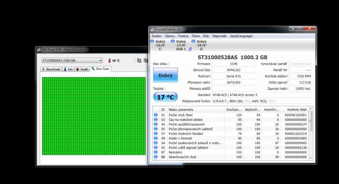Click the 17 °C temperature button
The width and height of the screenshot is (339, 184).
(x=166, y=97)
